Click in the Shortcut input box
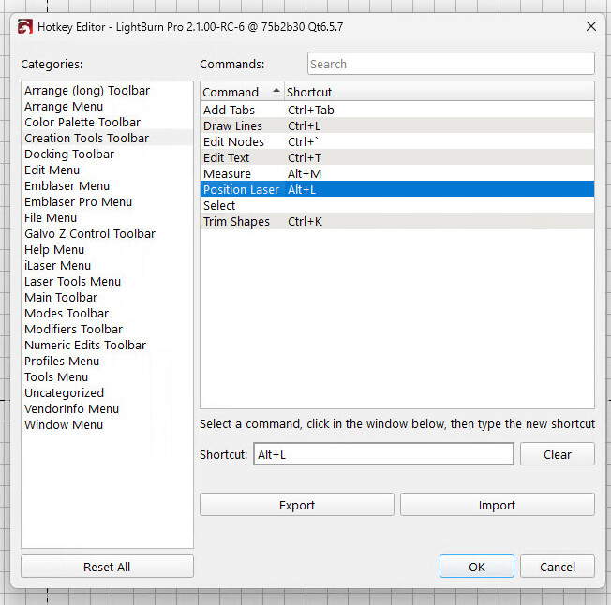 coord(383,454)
